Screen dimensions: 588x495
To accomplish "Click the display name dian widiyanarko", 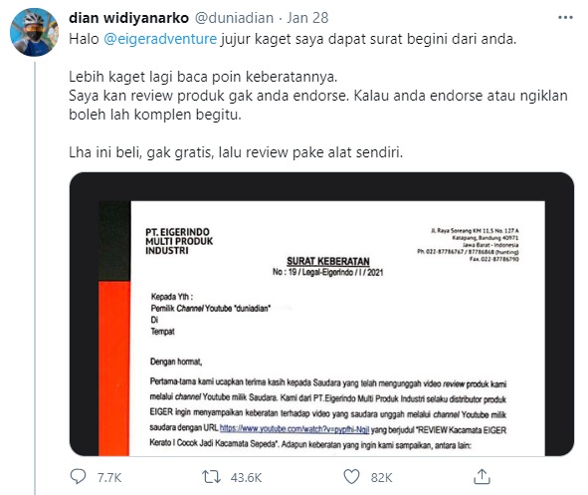I will [128, 18].
